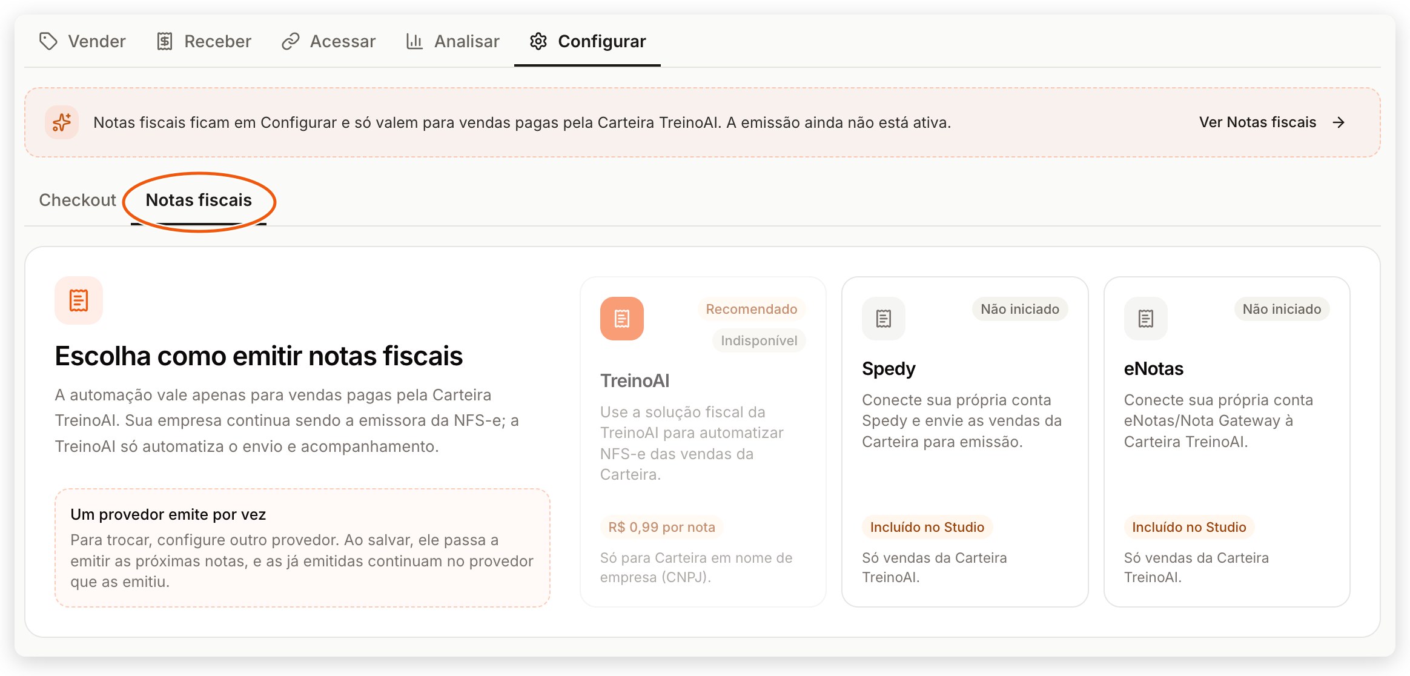Click the banner message about Notas fiscais
The image size is (1410, 676).
(x=522, y=122)
